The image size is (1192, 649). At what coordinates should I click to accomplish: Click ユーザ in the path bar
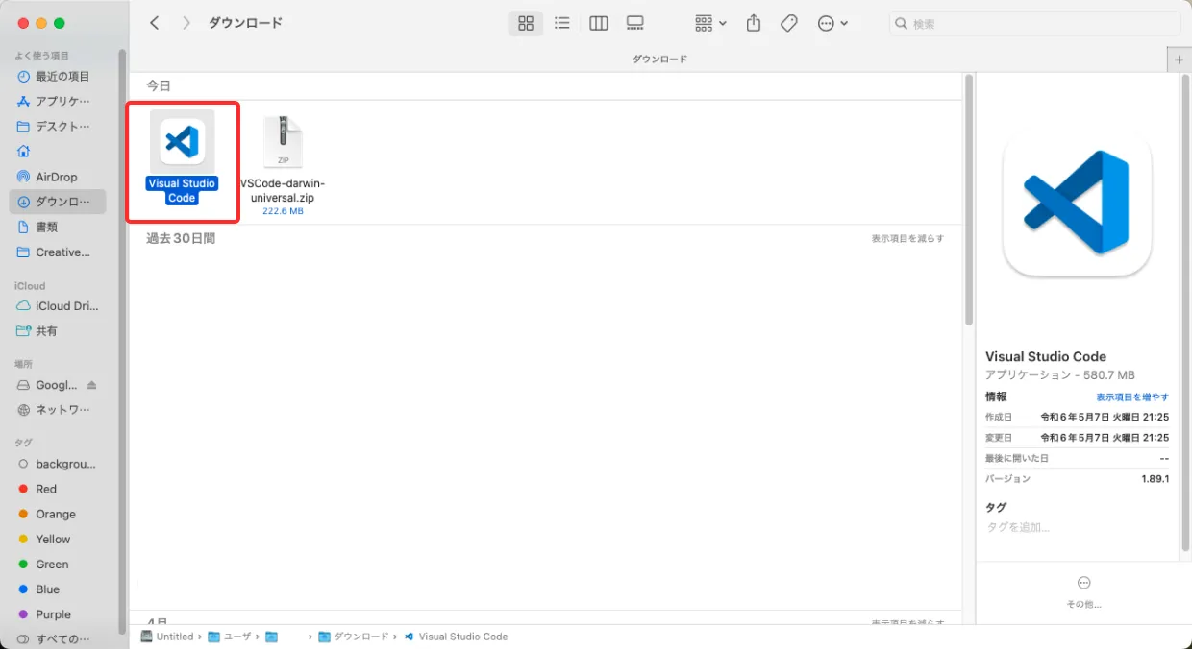(x=230, y=637)
